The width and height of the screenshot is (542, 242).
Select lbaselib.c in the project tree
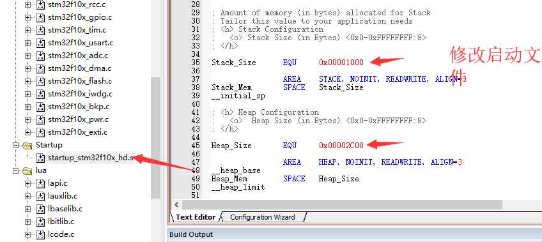point(65,209)
